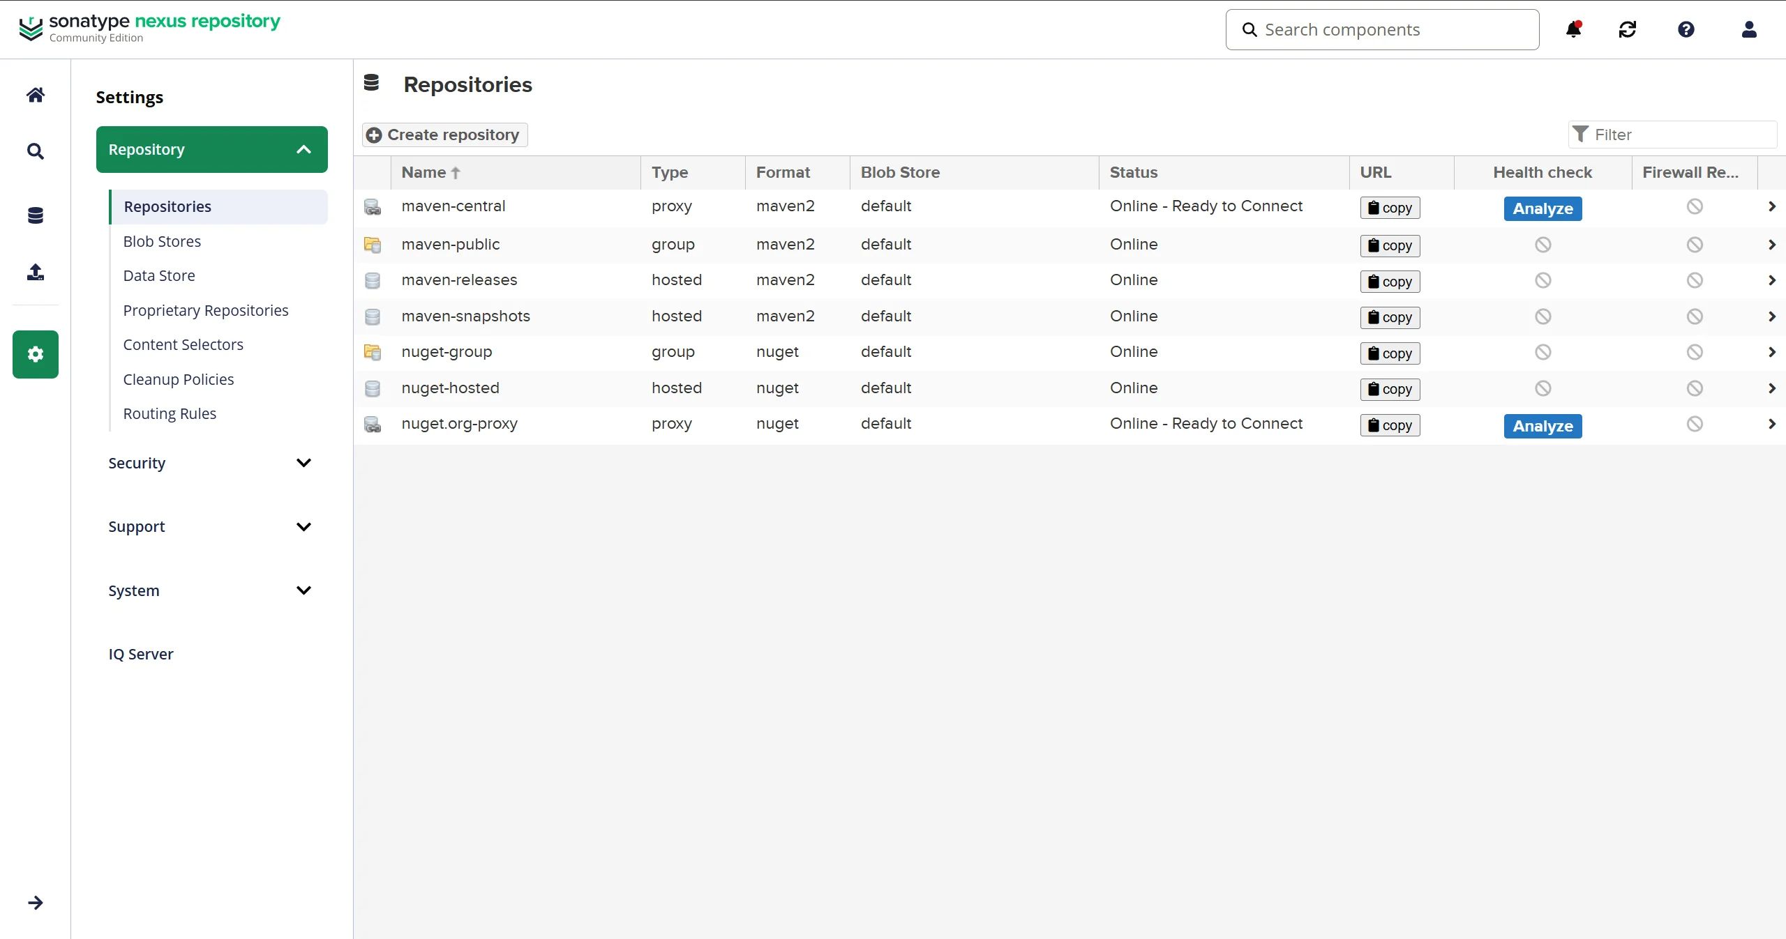Screen dimensions: 1786x939
Task: Open Cleanup Policies settings page
Action: [179, 379]
